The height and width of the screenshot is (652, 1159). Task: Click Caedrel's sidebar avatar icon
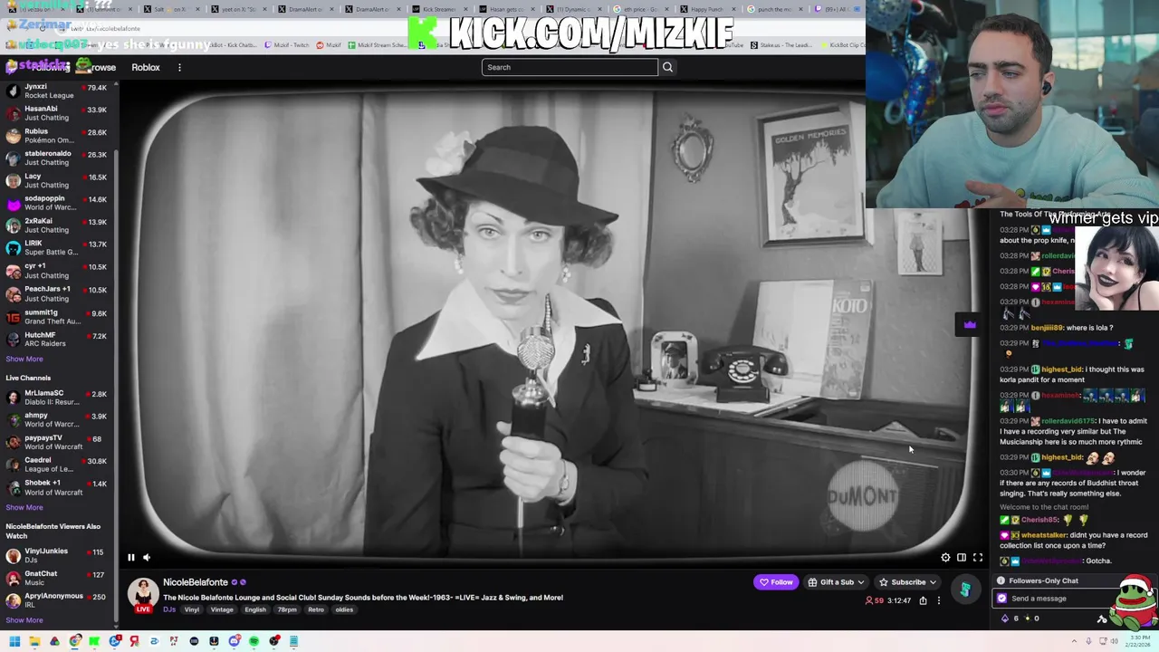pyautogui.click(x=13, y=465)
